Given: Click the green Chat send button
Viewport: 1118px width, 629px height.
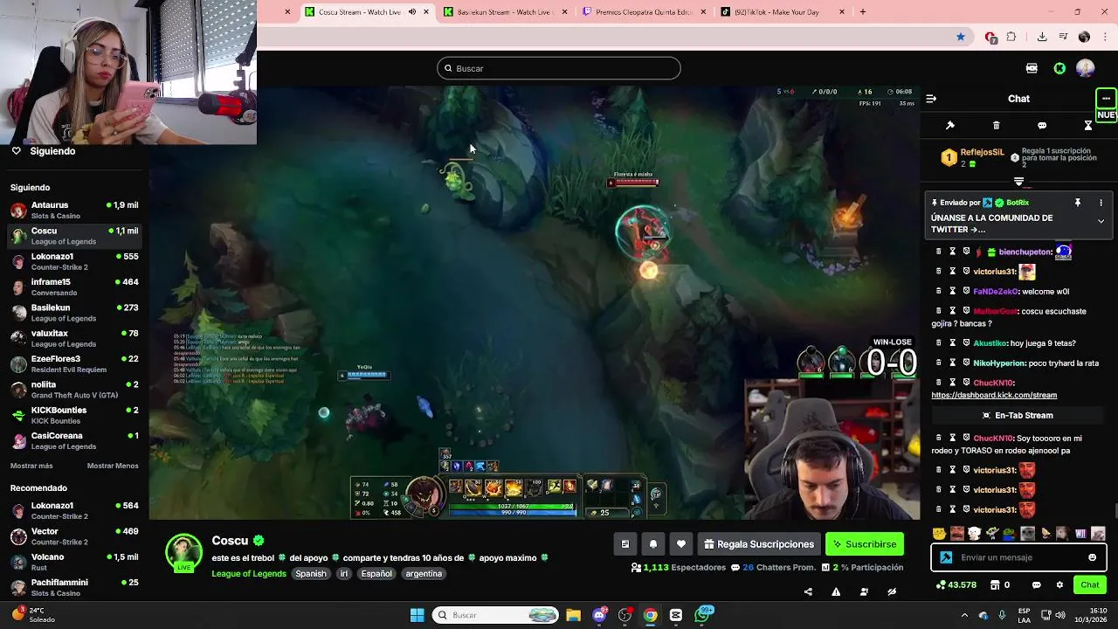Looking at the screenshot, I should pos(1090,585).
